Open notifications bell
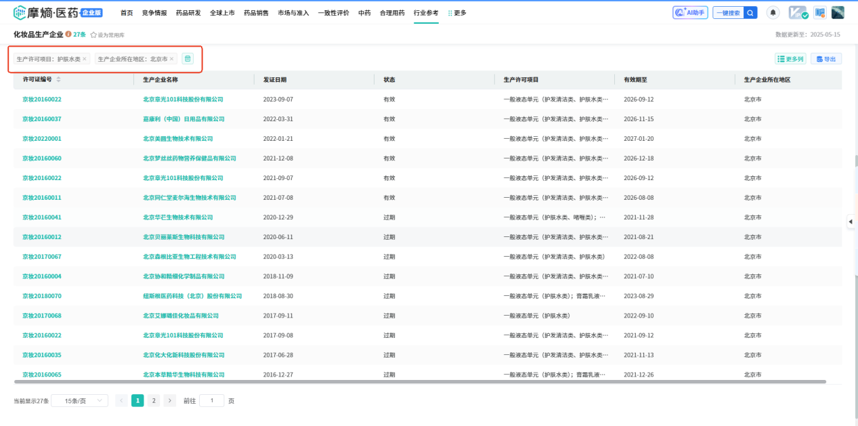 (x=773, y=13)
